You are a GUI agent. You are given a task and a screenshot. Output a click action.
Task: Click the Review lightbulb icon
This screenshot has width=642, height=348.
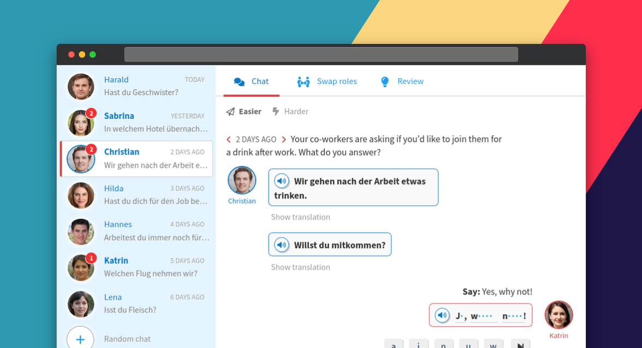(385, 82)
